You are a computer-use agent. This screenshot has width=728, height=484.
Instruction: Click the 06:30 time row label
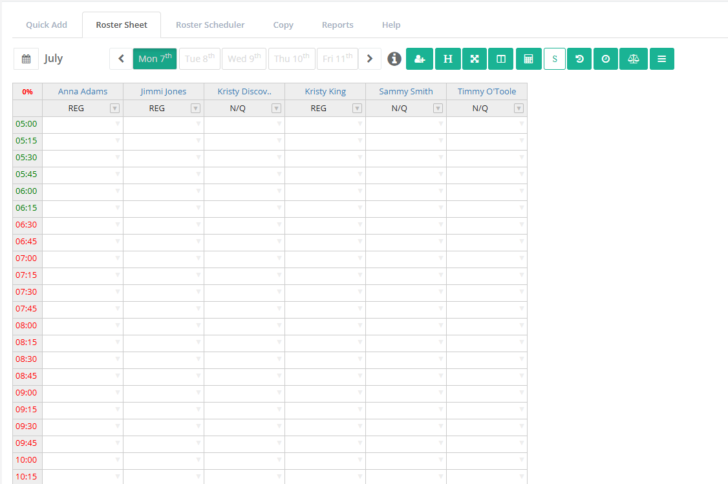(x=27, y=225)
